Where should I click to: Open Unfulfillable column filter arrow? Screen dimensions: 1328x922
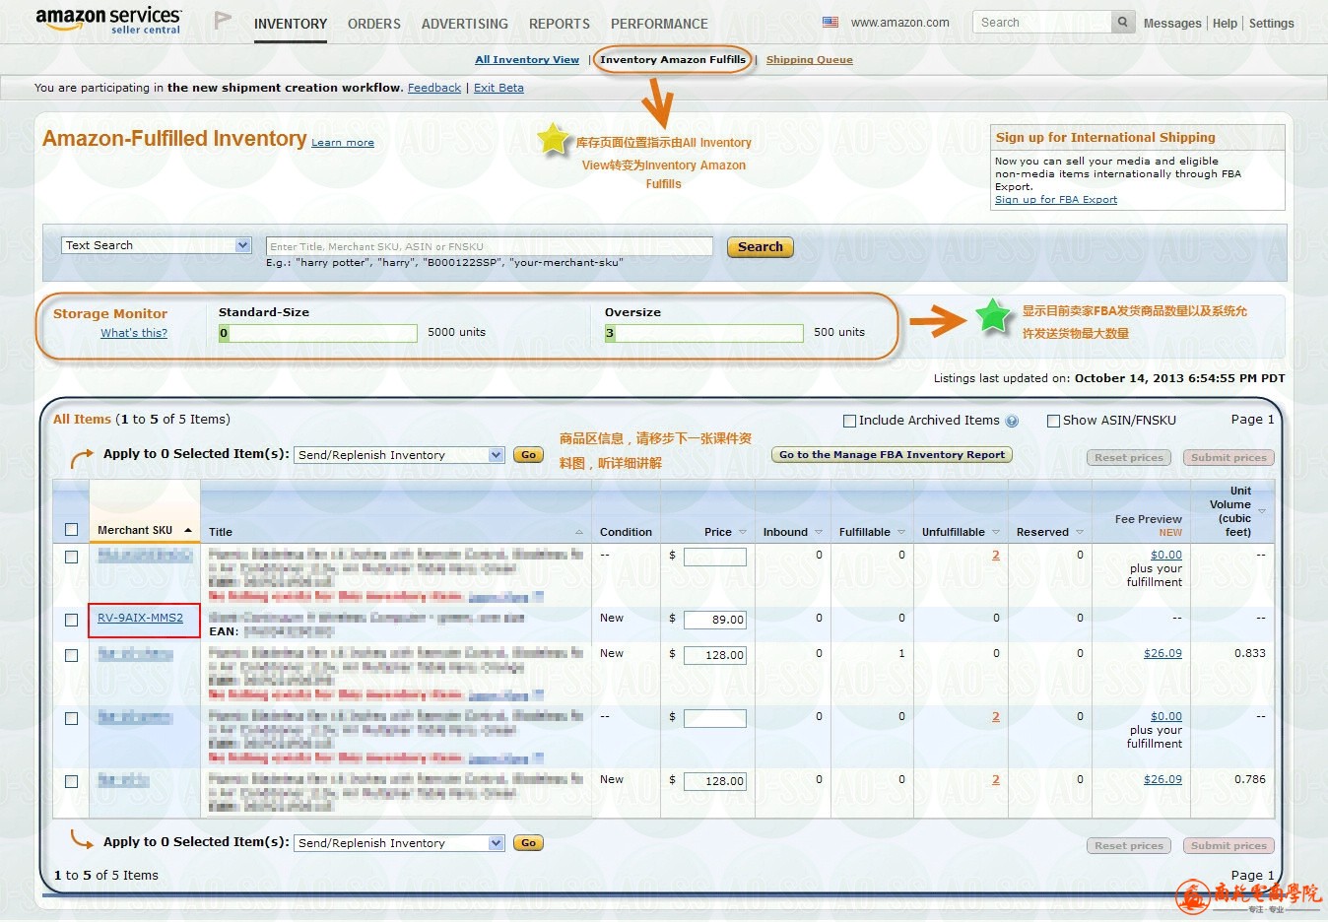point(996,532)
